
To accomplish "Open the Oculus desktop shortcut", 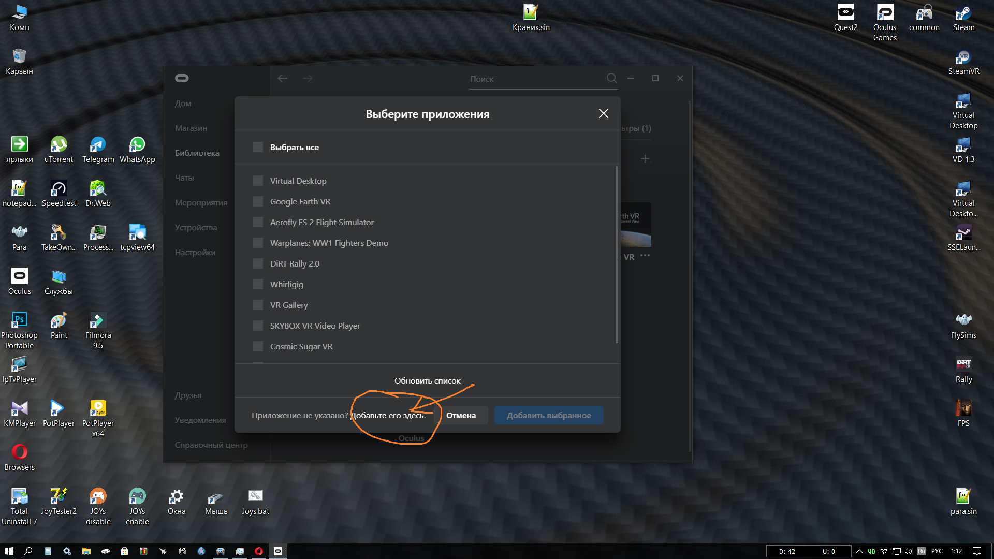I will (20, 282).
